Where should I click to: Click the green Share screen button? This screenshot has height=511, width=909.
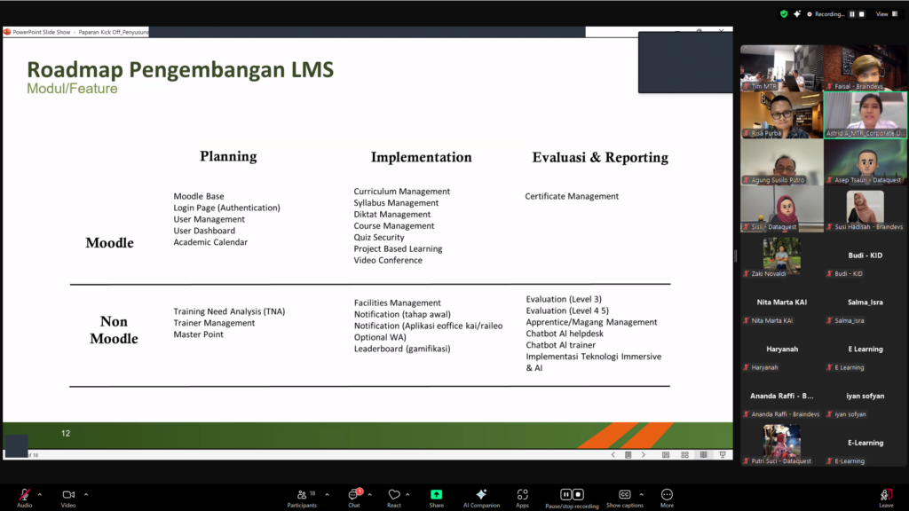tap(436, 495)
